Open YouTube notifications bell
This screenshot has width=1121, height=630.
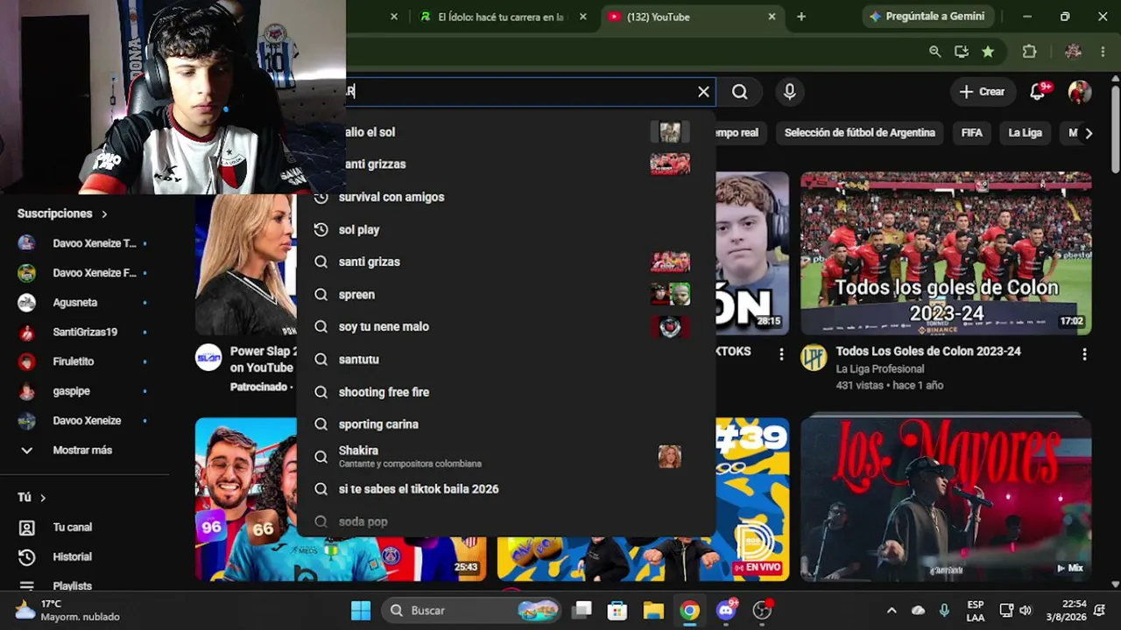[1039, 91]
